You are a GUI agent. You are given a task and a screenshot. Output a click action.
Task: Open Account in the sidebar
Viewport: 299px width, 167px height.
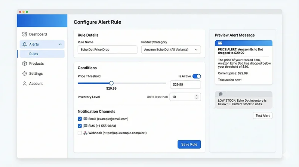click(x=42, y=84)
